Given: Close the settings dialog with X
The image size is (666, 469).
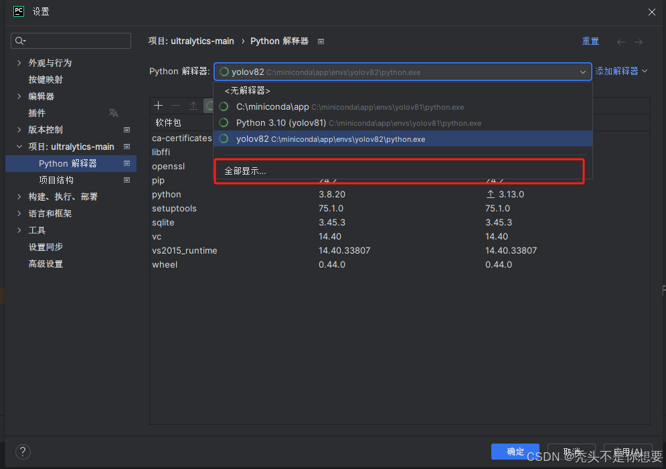Looking at the screenshot, I should point(651,12).
